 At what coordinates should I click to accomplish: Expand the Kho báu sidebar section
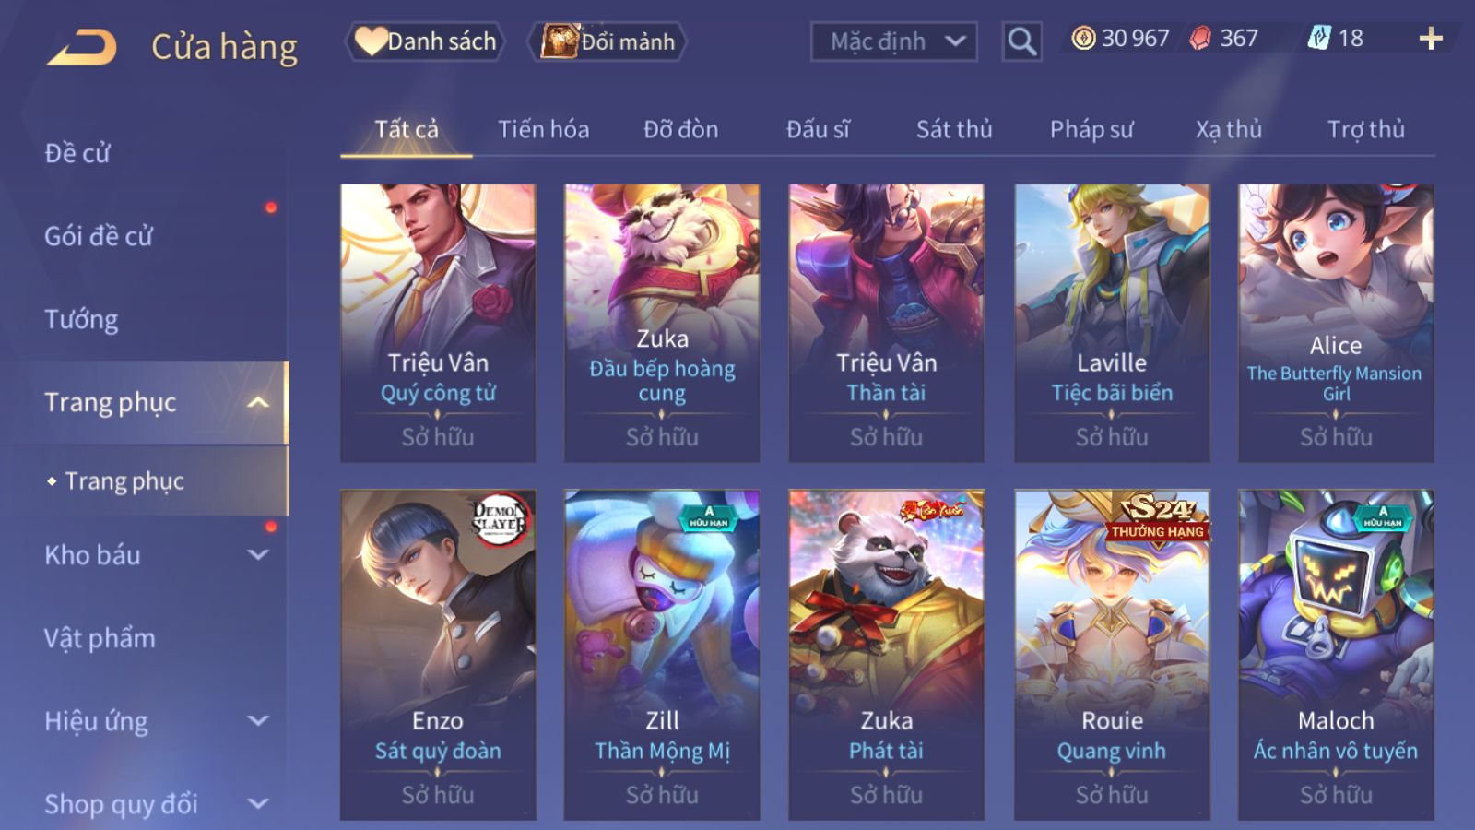[x=258, y=555]
